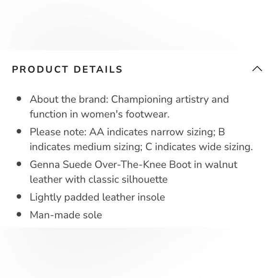Click the bullet beside Man-made sole
This screenshot has height=278, width=278.
pyautogui.click(x=19, y=214)
